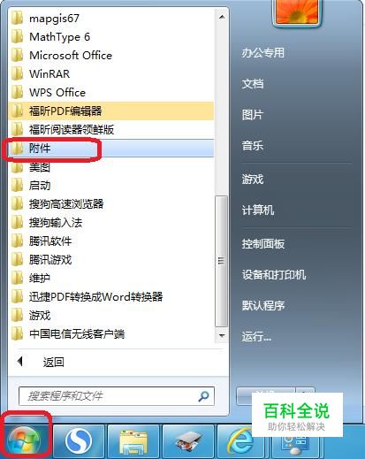Click the mapgis67 folder icon
Viewport: 365px width, 459px height.
17,19
